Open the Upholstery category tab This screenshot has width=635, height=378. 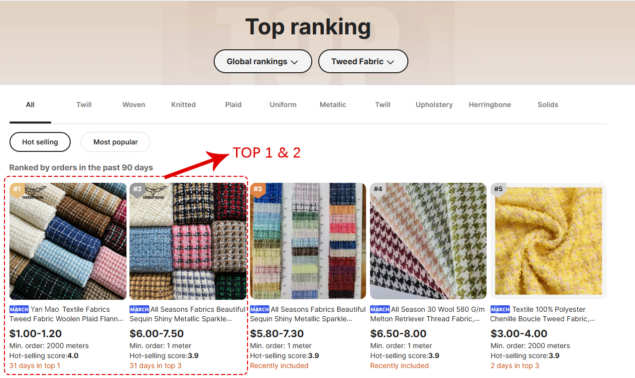[434, 105]
